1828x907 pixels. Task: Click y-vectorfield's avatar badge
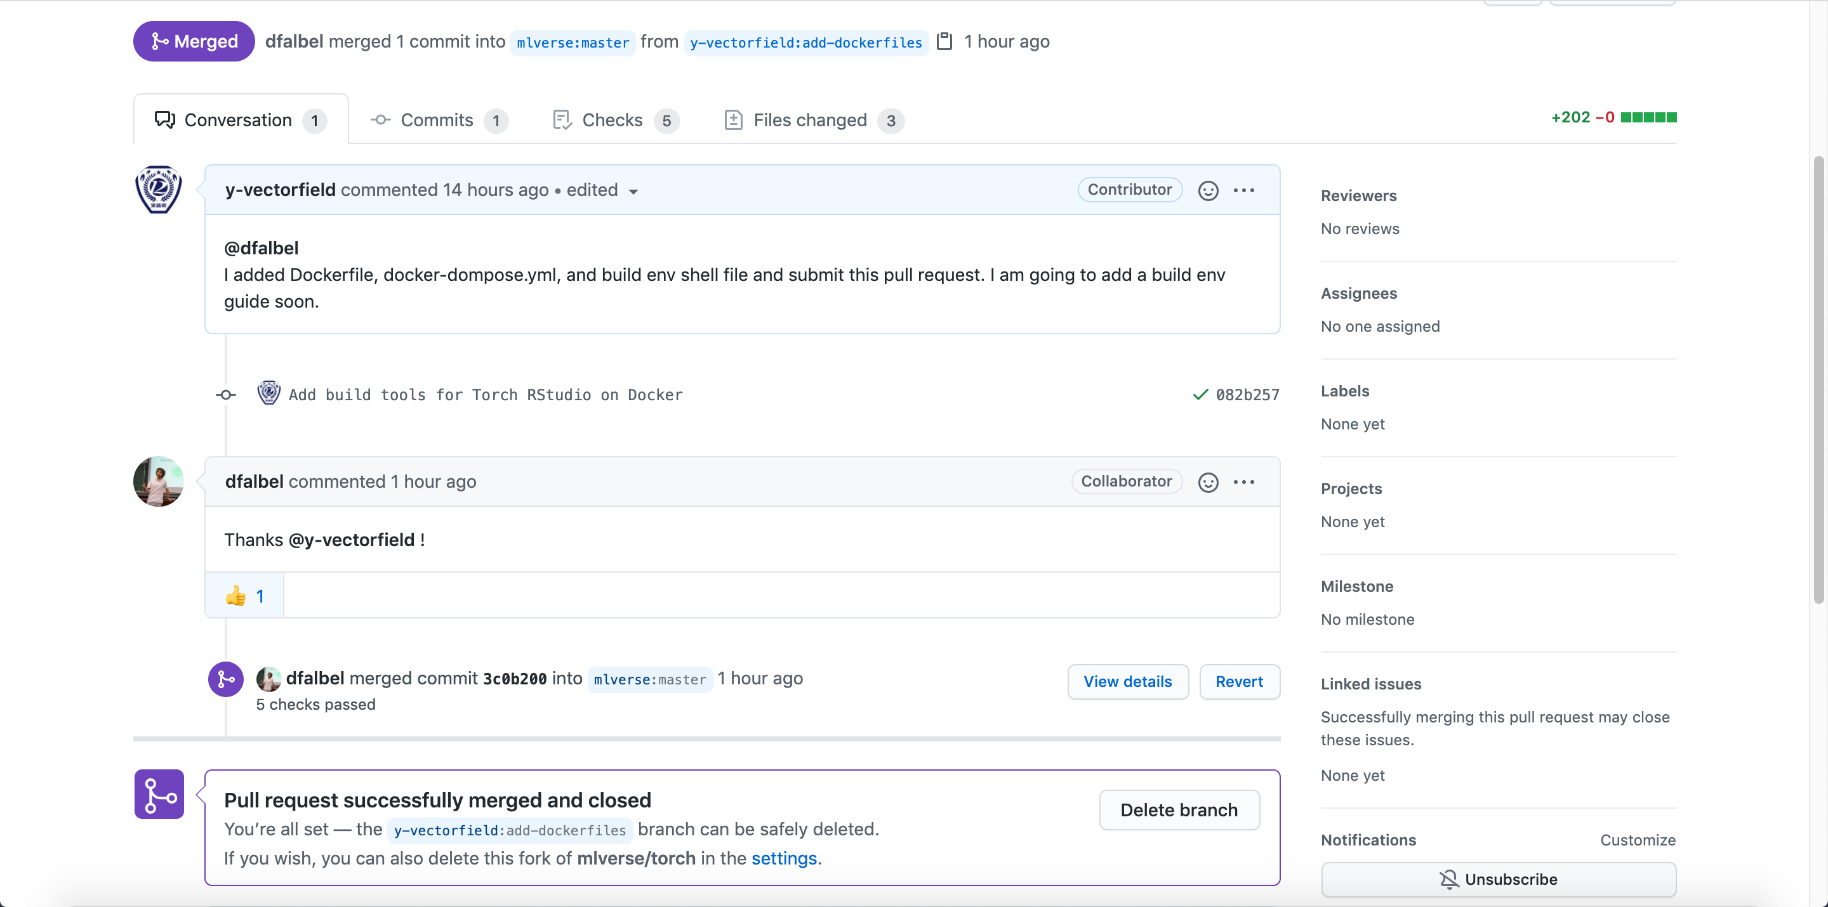(x=158, y=190)
